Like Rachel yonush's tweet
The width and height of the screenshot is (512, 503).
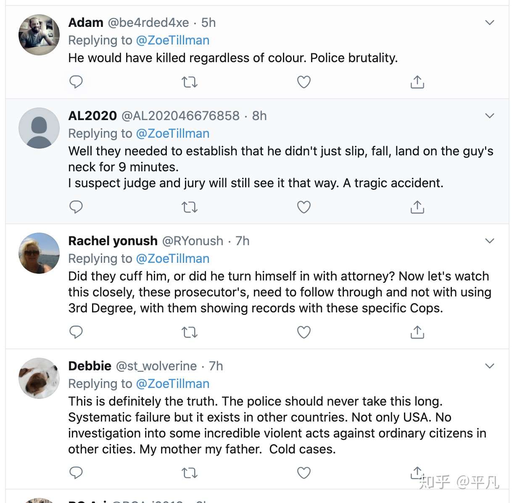click(x=304, y=332)
